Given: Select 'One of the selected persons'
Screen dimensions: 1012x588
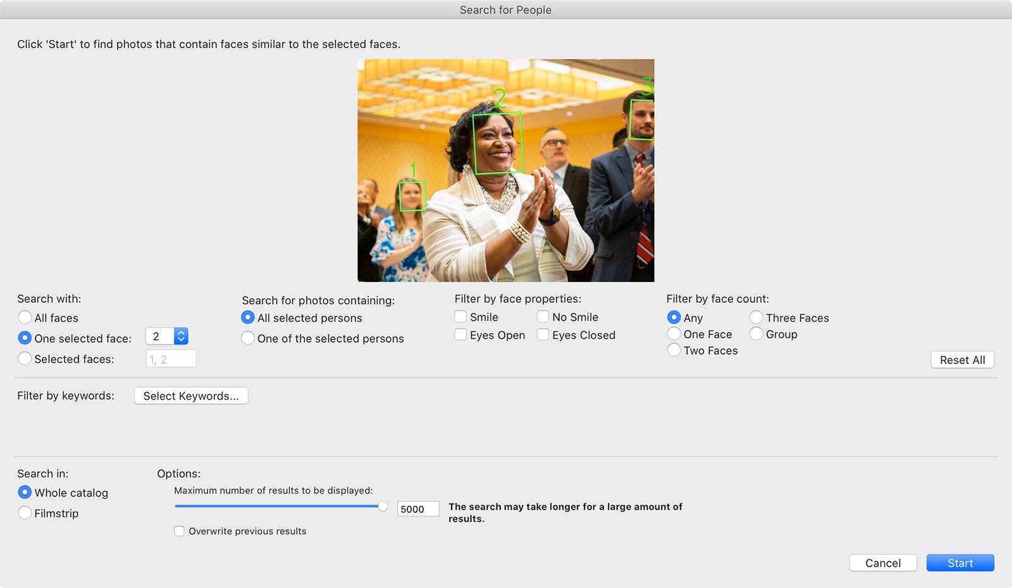Looking at the screenshot, I should coord(248,338).
